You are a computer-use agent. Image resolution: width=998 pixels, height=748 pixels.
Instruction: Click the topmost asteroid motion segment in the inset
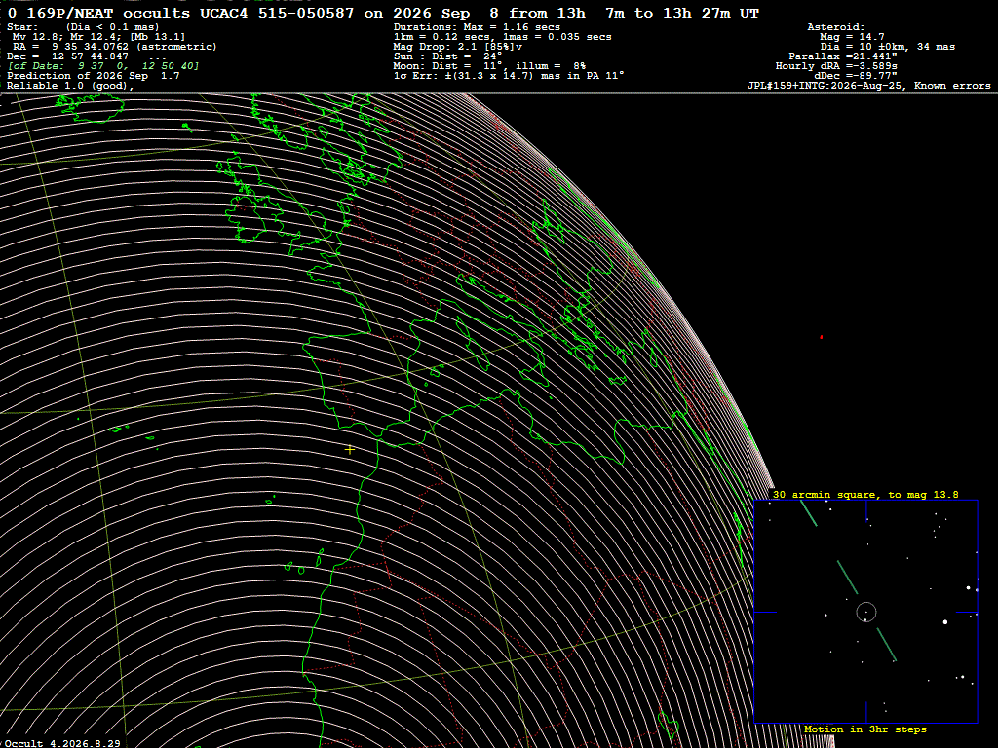click(x=808, y=513)
